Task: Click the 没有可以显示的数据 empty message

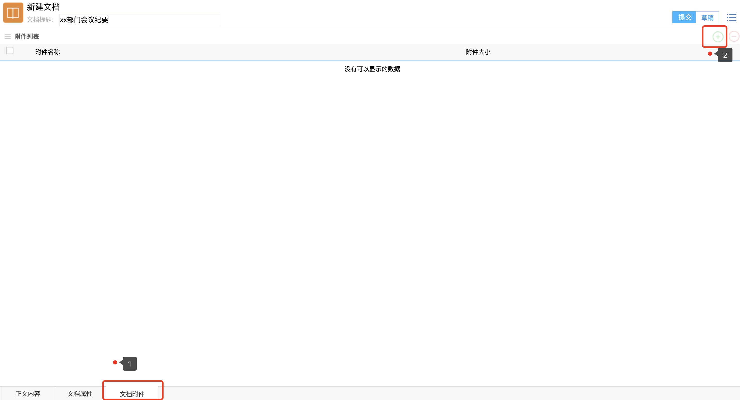Action: click(x=372, y=69)
